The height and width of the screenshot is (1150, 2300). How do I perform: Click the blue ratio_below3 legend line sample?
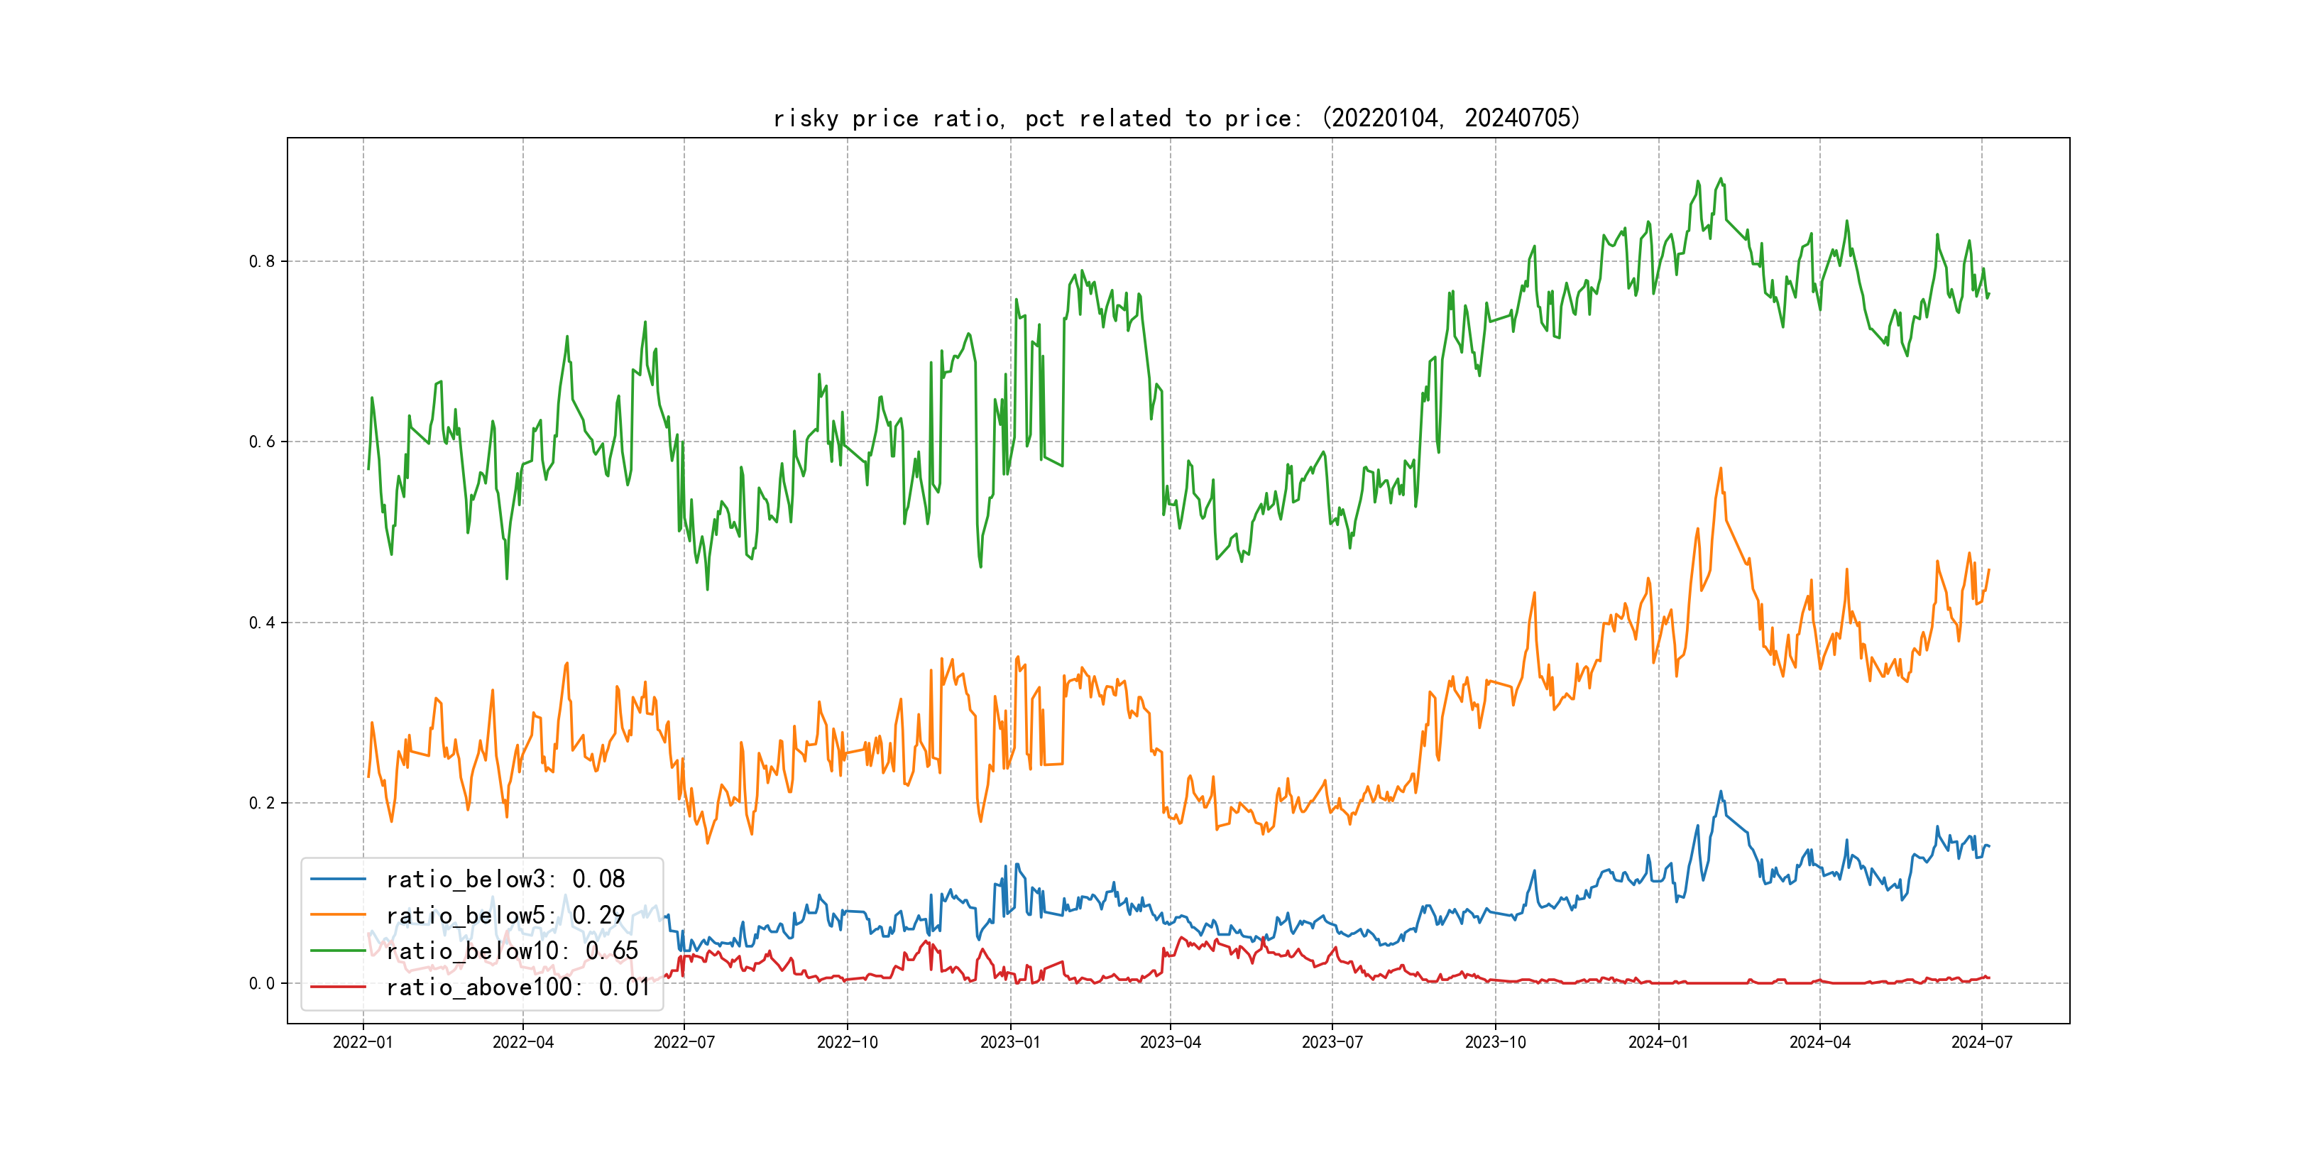point(337,880)
